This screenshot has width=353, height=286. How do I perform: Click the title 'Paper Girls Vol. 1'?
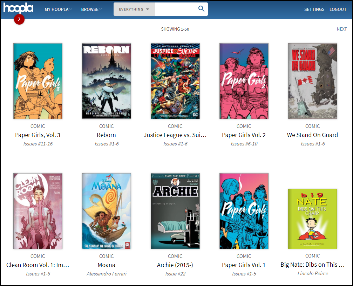coord(244,265)
